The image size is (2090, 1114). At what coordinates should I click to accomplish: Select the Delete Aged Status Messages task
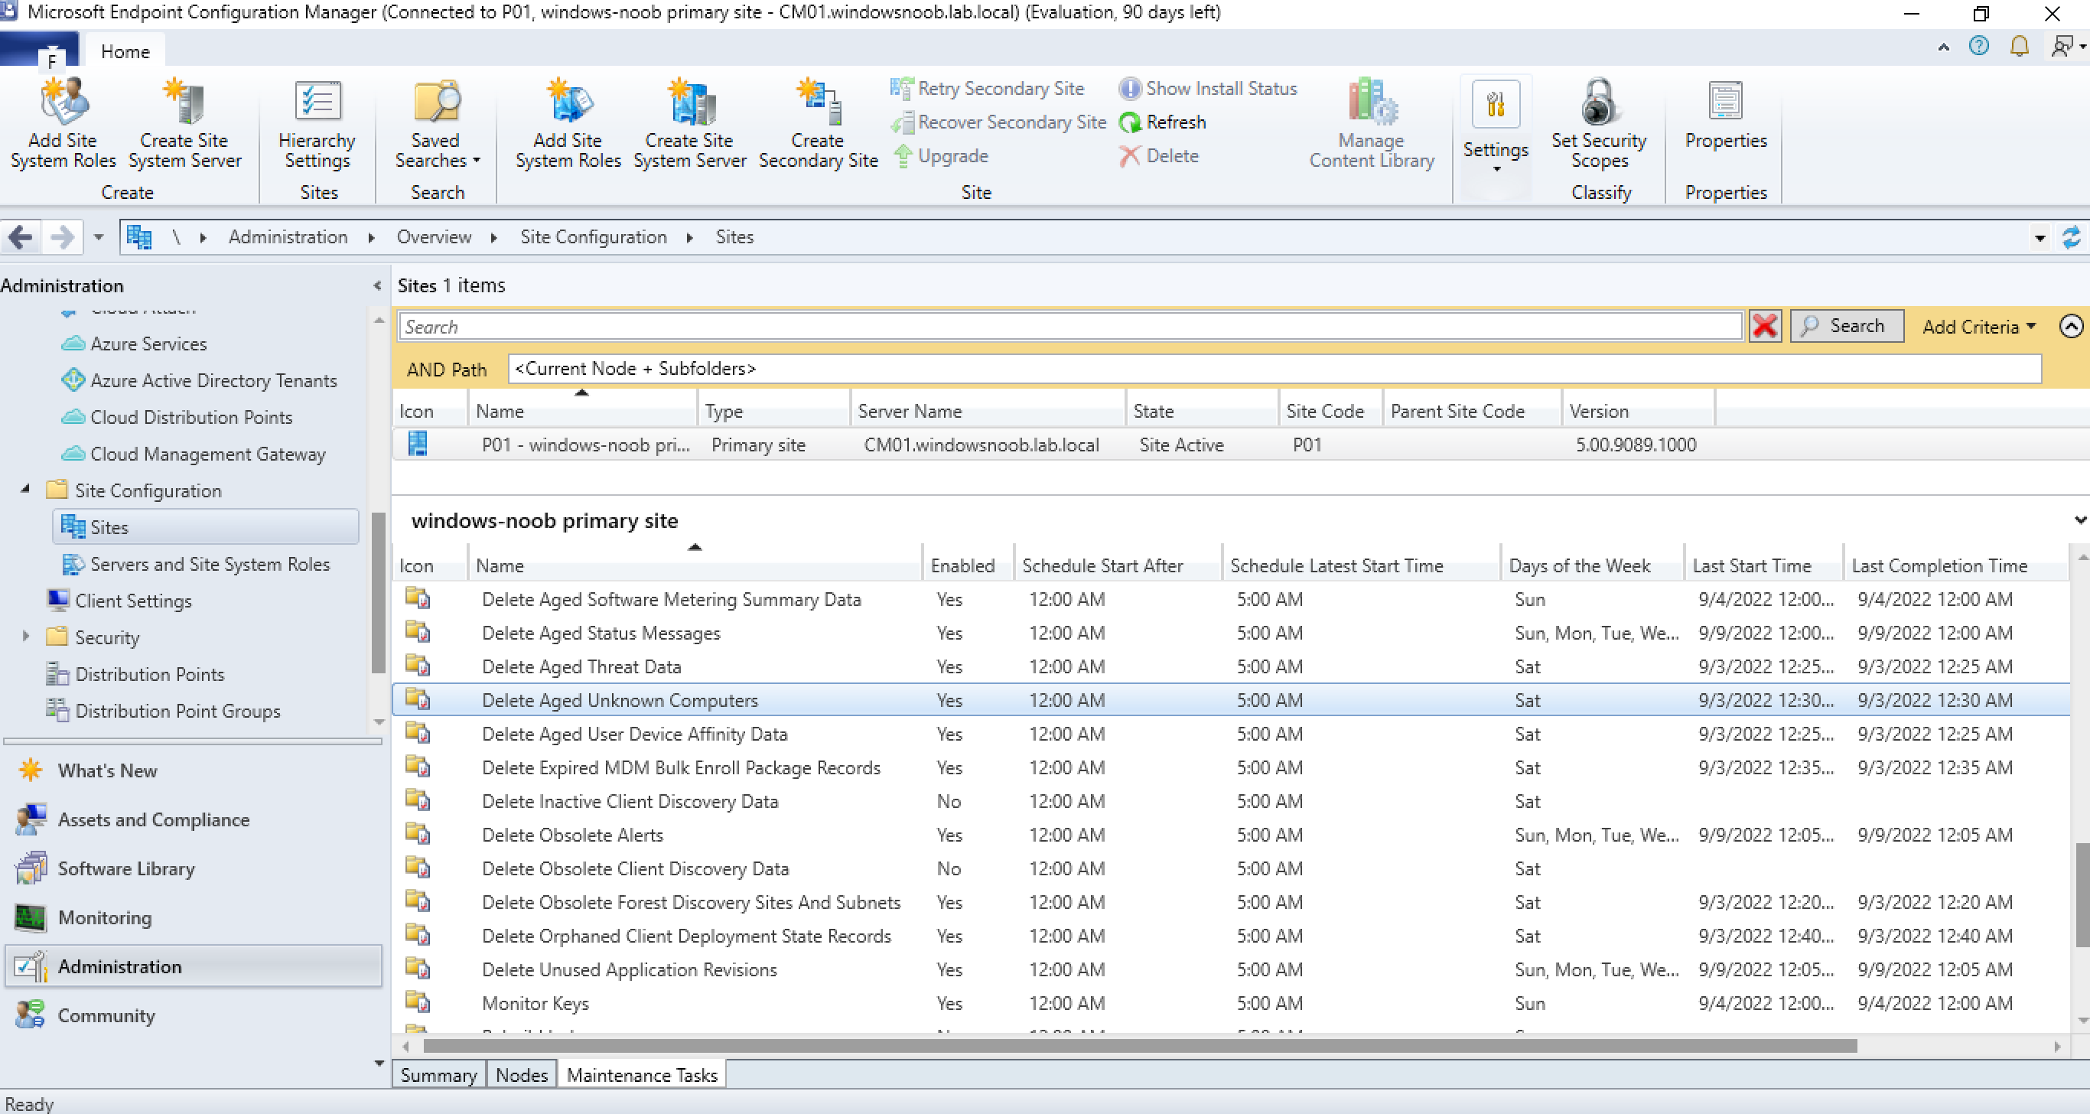[1232, 633]
